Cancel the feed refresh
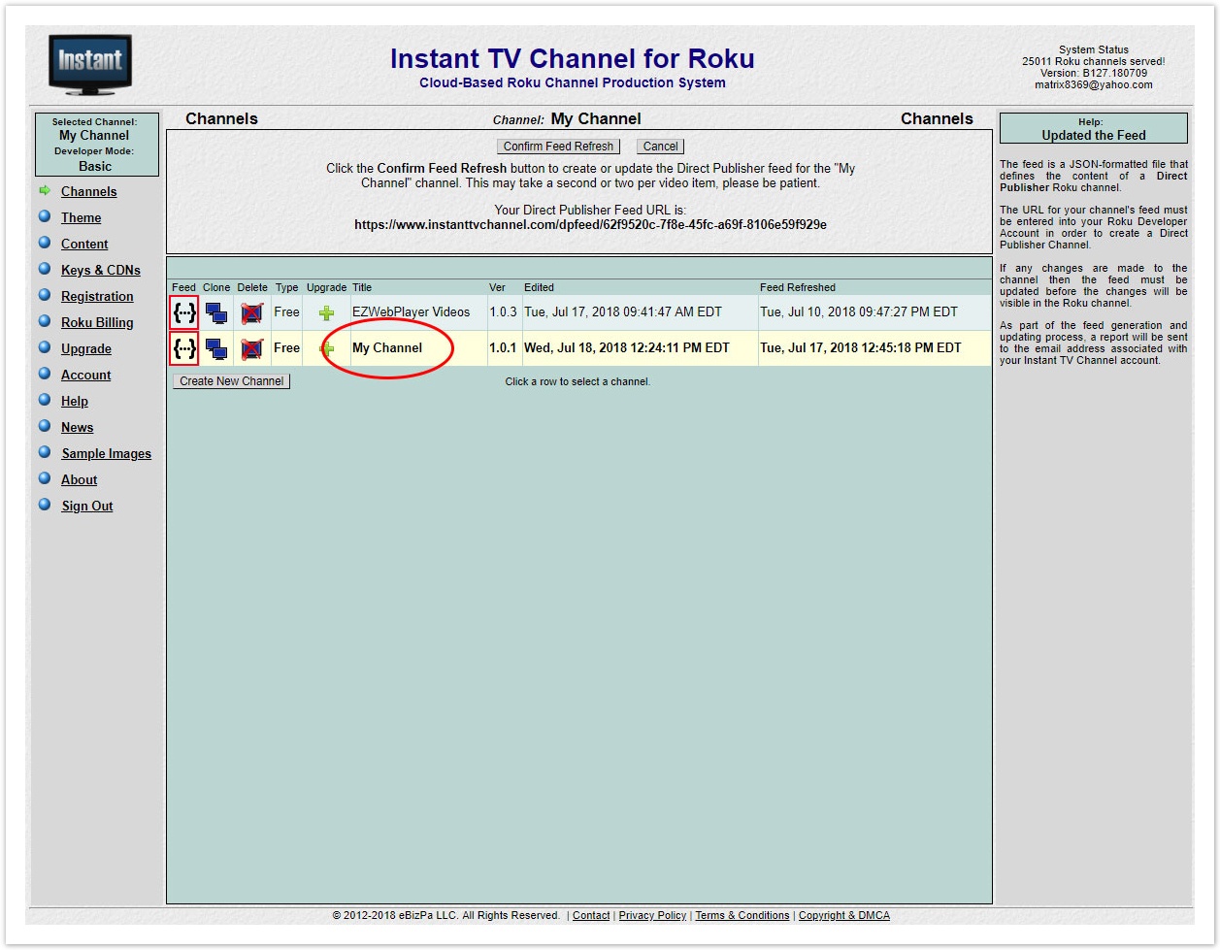This screenshot has height=950, width=1220. (x=661, y=147)
